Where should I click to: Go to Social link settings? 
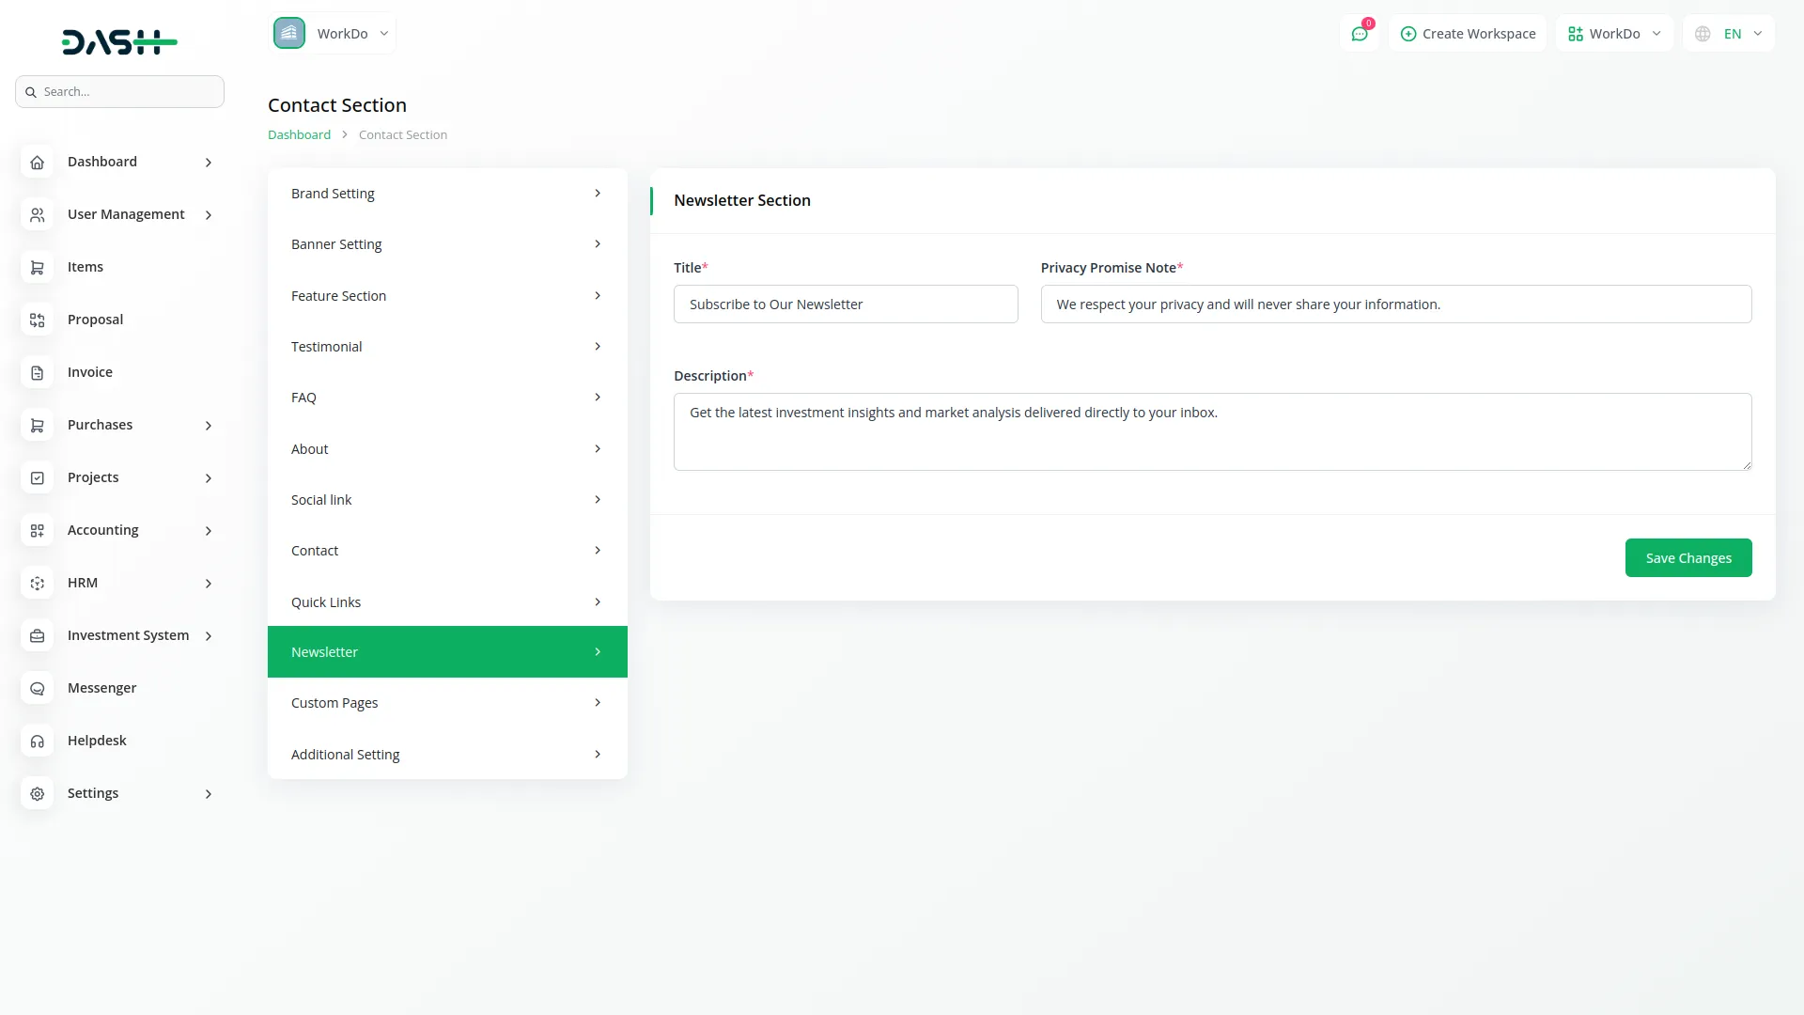pyautogui.click(x=446, y=500)
